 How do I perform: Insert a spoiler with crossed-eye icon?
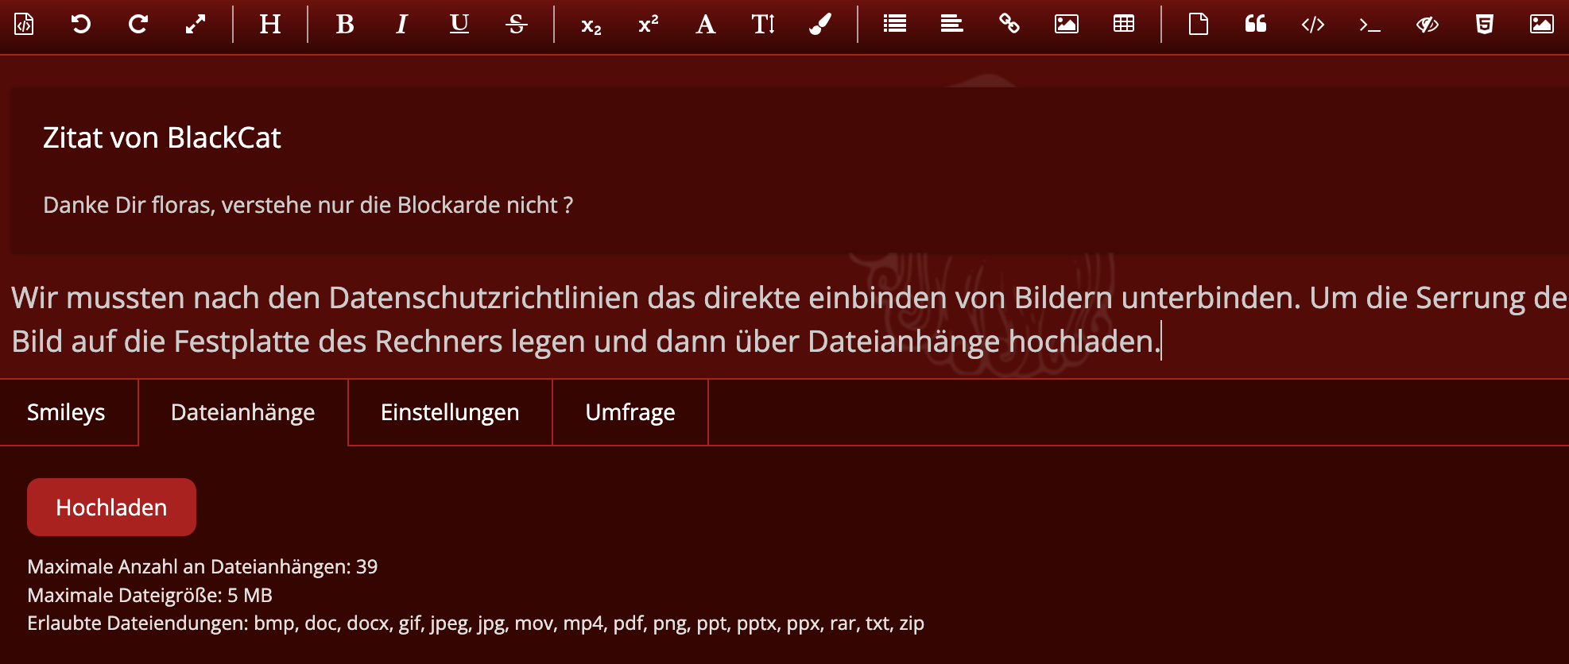click(x=1428, y=25)
